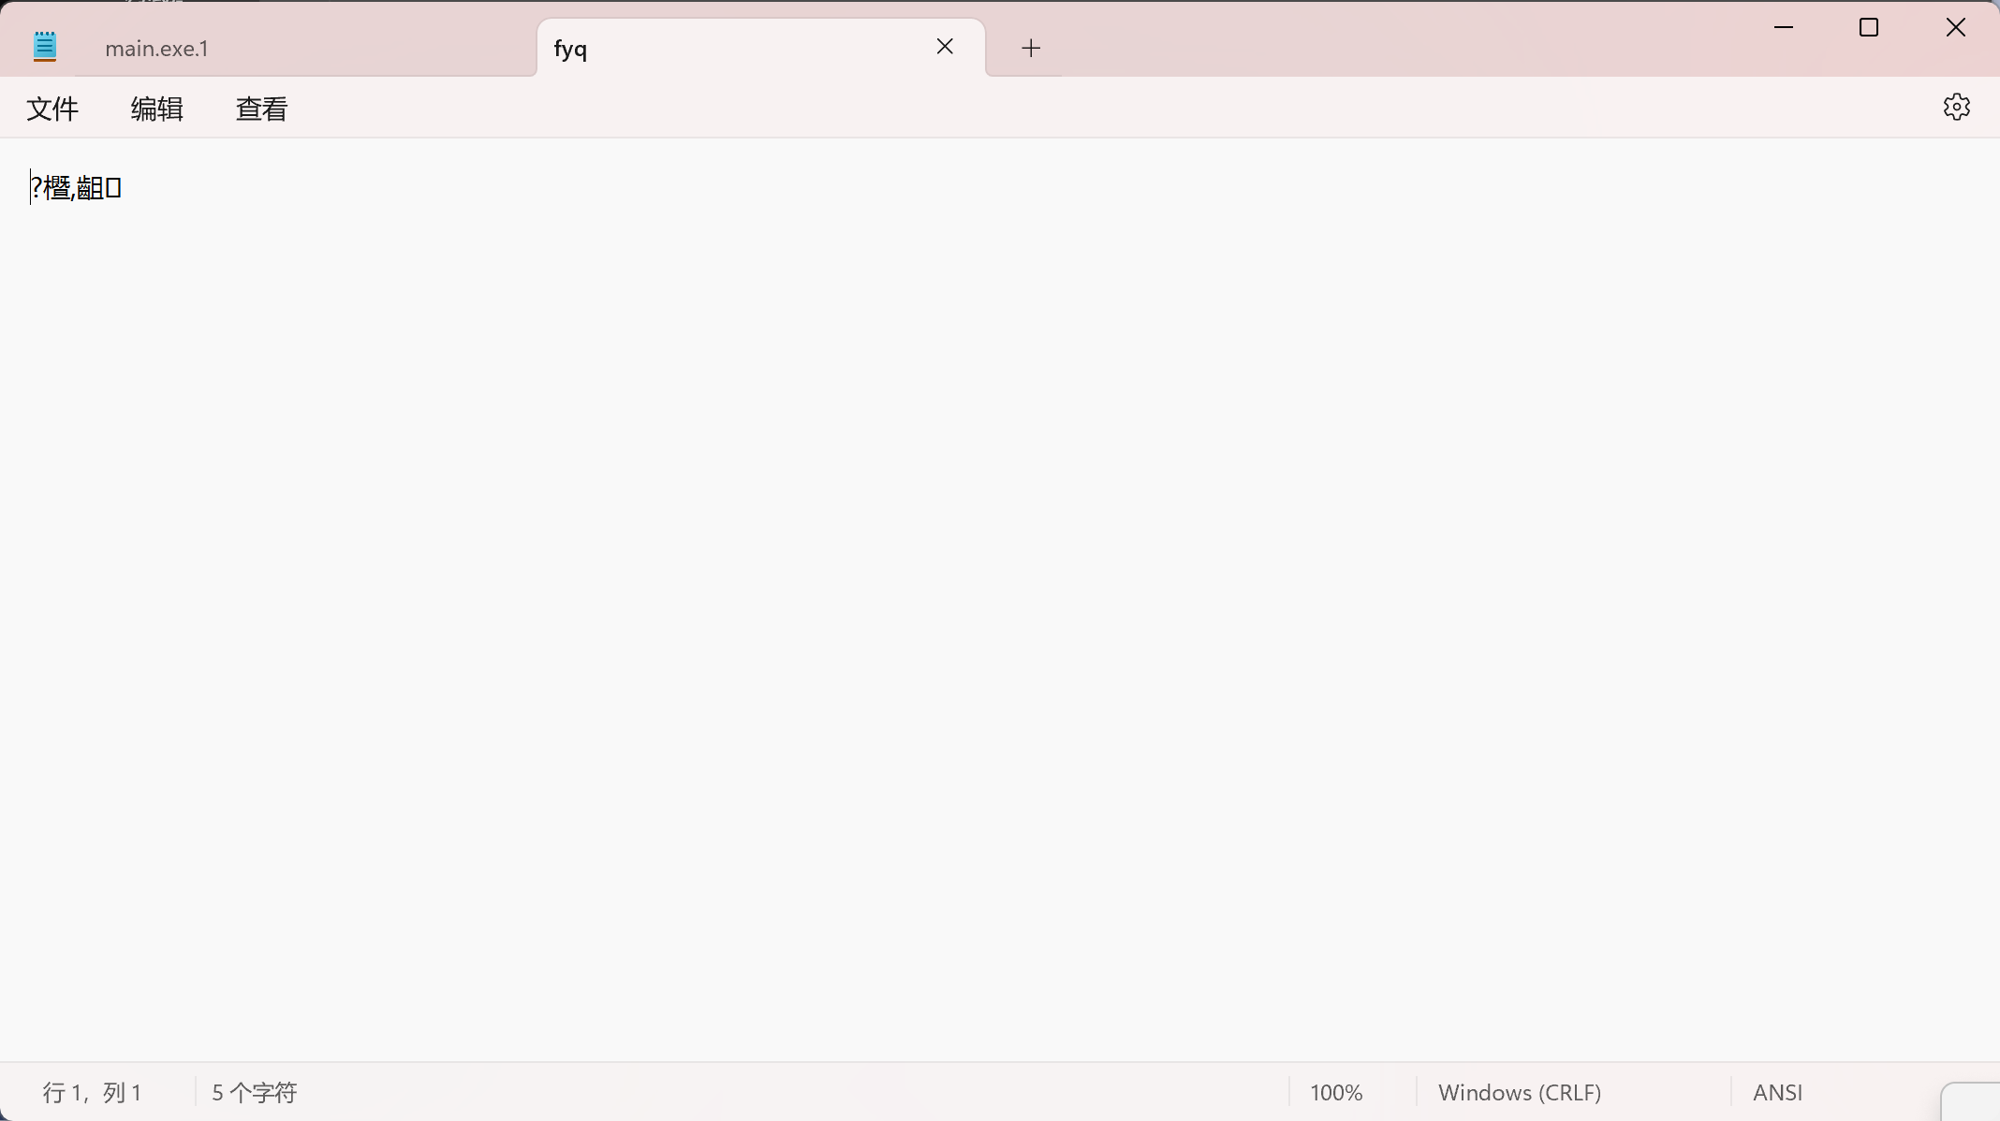Click Windows (CRLF) line ending indicator
Viewport: 2000px width, 1121px height.
pos(1519,1092)
